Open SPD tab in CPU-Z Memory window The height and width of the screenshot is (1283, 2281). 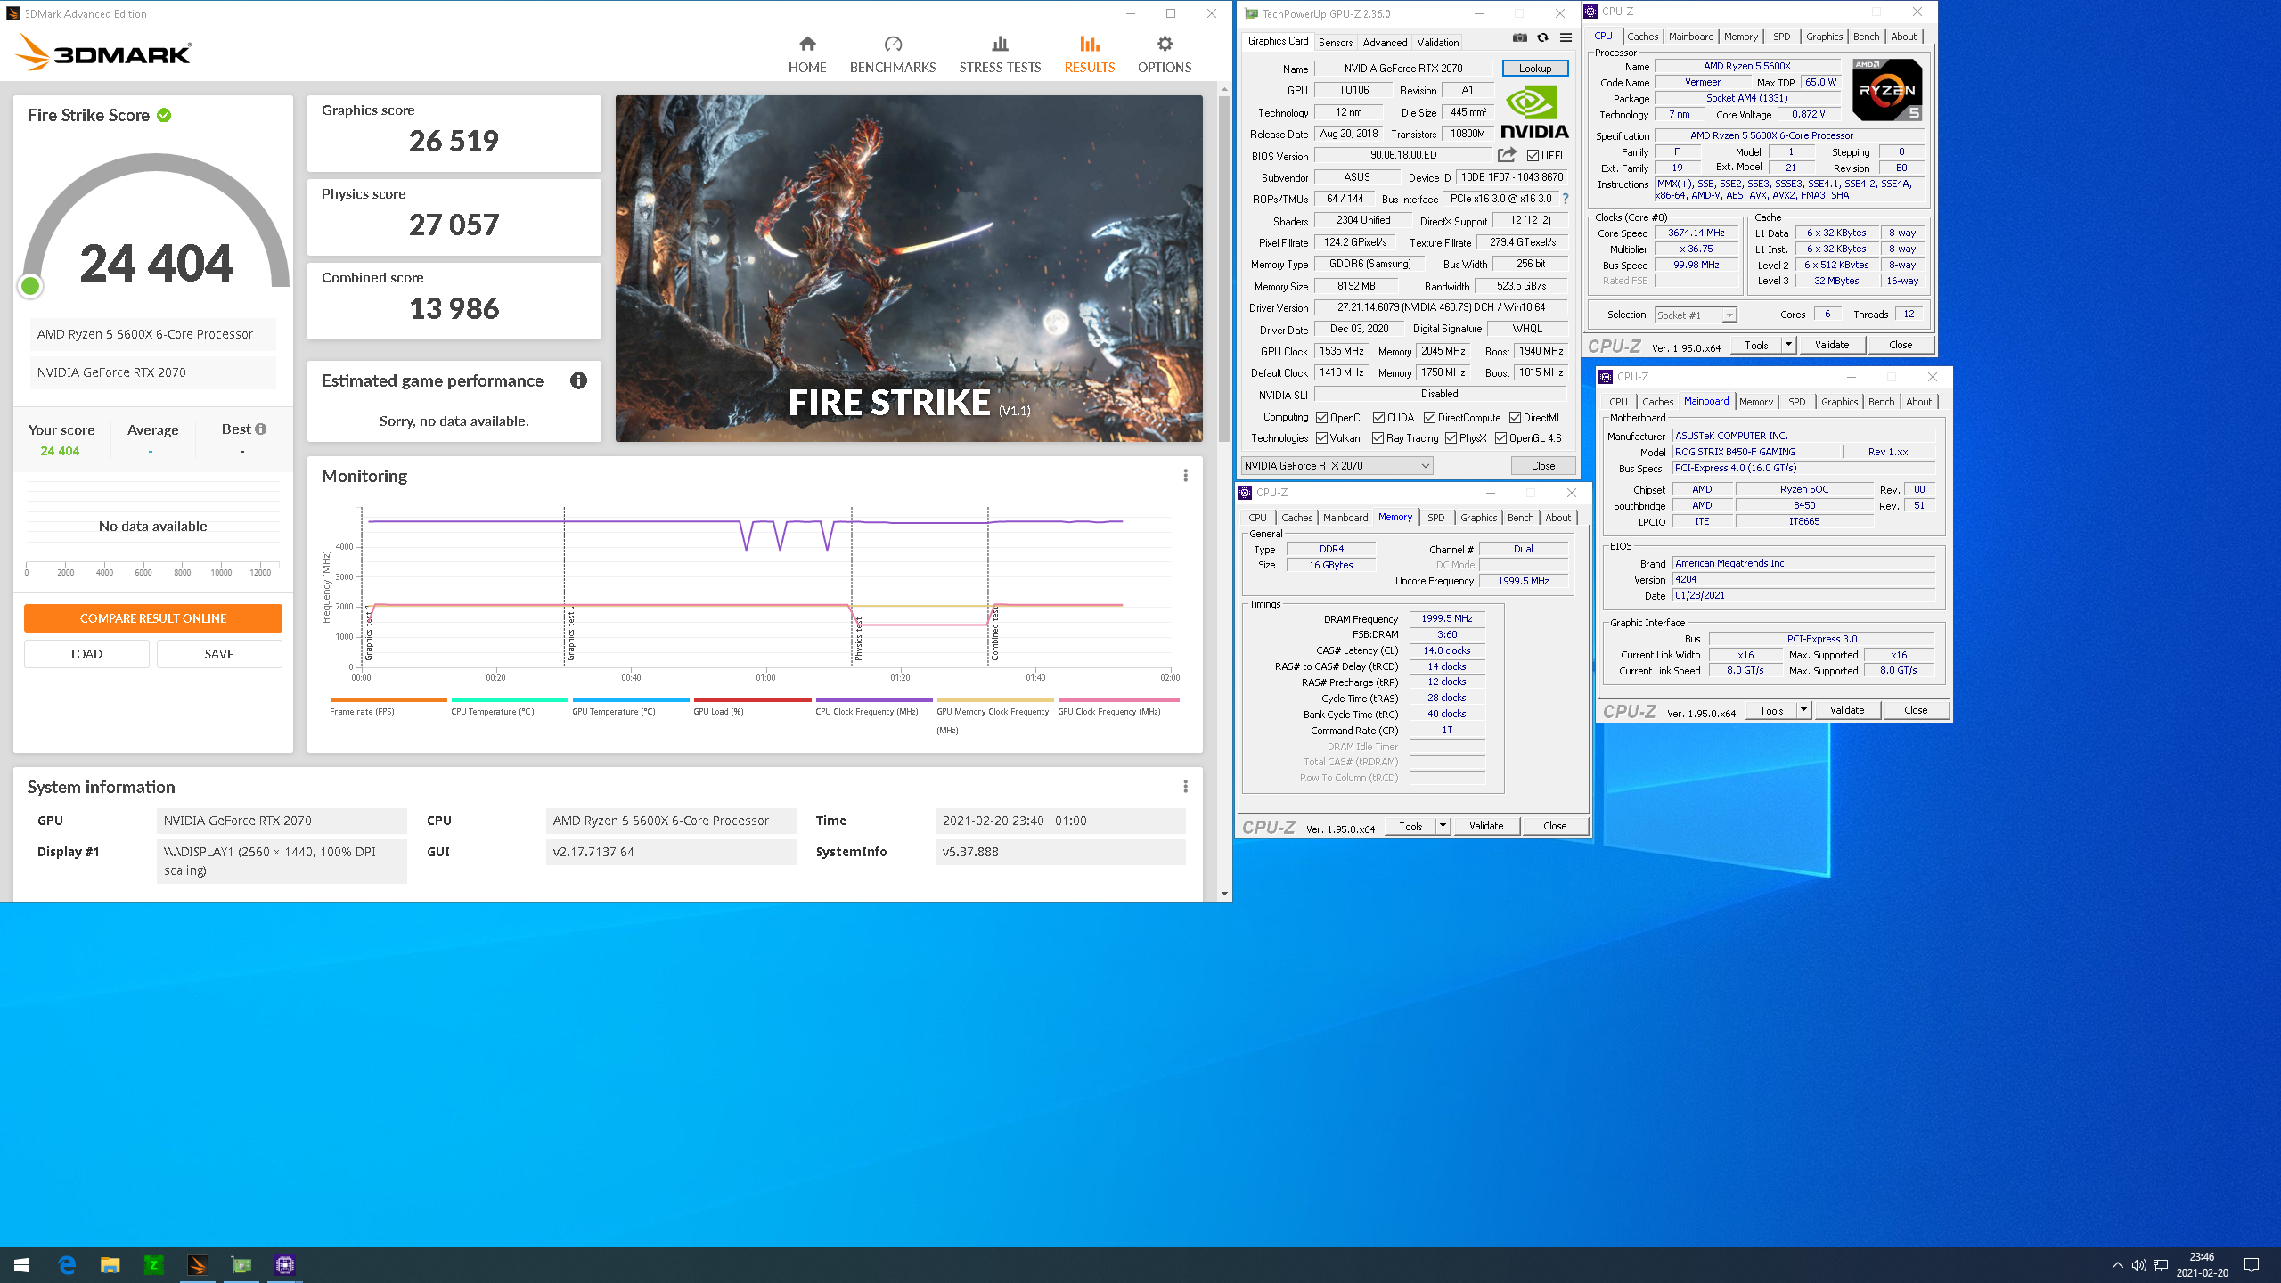tap(1436, 518)
